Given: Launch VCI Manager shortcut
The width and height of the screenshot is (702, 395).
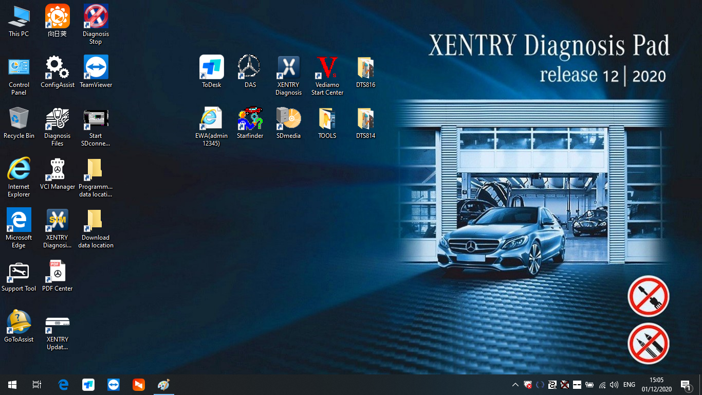Looking at the screenshot, I should pyautogui.click(x=57, y=174).
